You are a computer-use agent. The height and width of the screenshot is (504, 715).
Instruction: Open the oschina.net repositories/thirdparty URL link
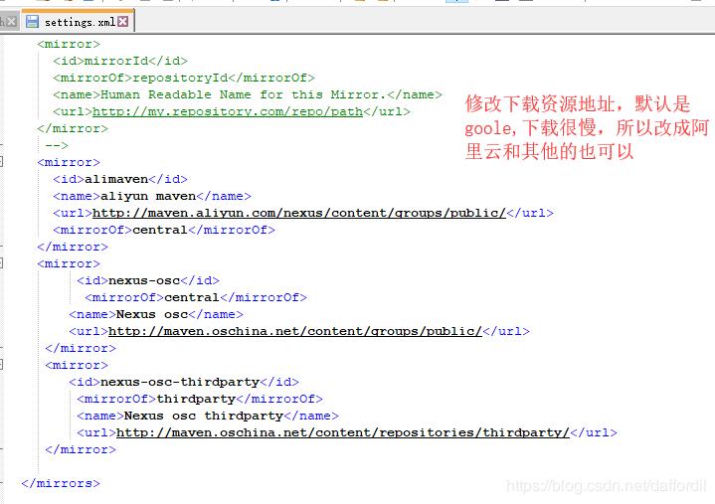(342, 432)
